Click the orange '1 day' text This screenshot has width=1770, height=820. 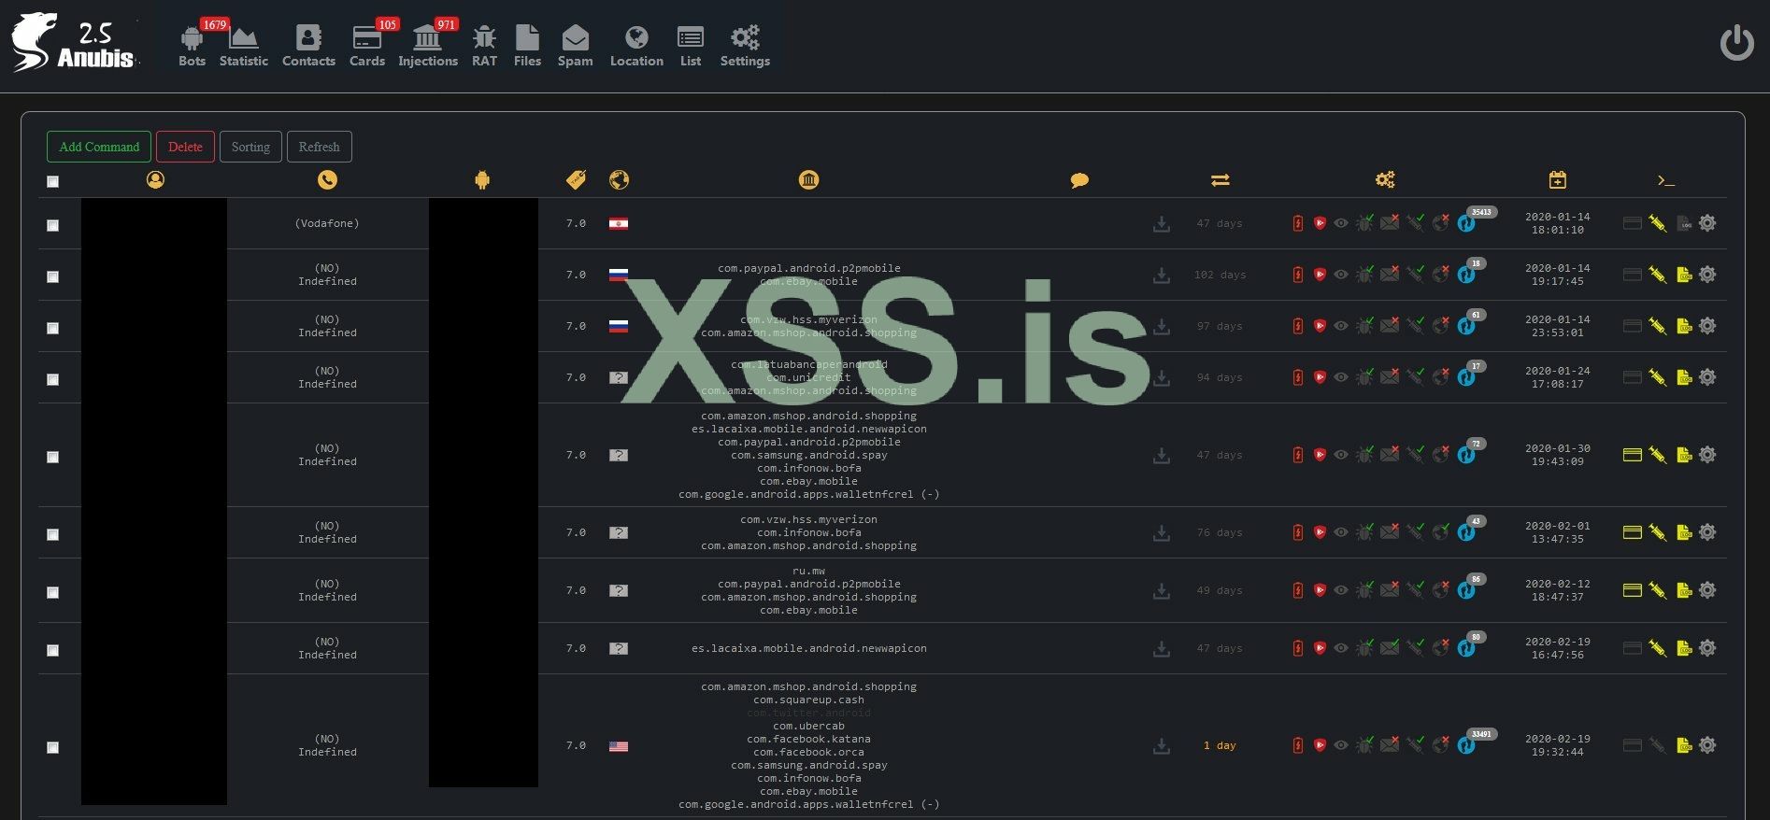pyautogui.click(x=1220, y=745)
